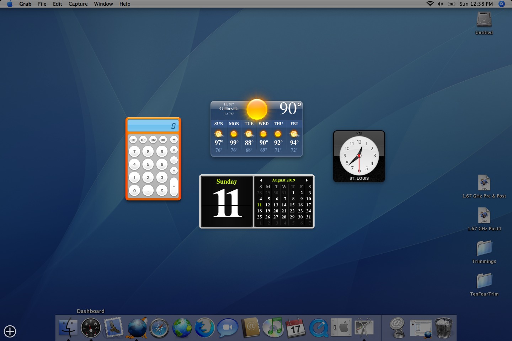Launch QuickTime Player from Dock
This screenshot has height=341, width=512.
point(319,328)
